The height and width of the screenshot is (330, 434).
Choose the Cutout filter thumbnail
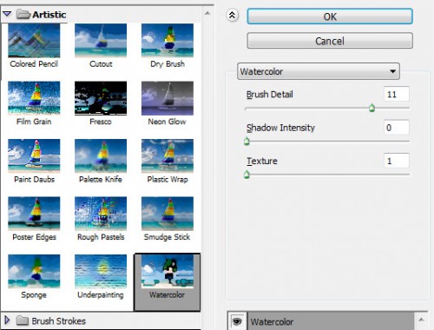101,41
